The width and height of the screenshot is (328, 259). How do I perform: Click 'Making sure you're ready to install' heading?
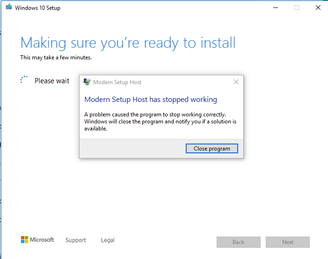[x=128, y=43]
